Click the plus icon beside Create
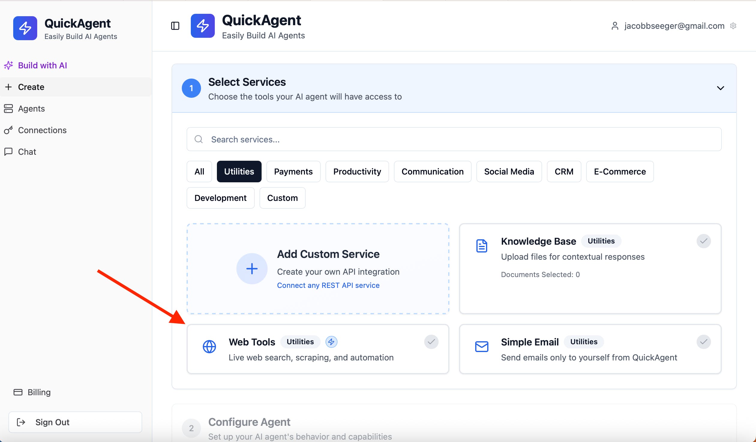This screenshot has height=442, width=756. tap(8, 87)
